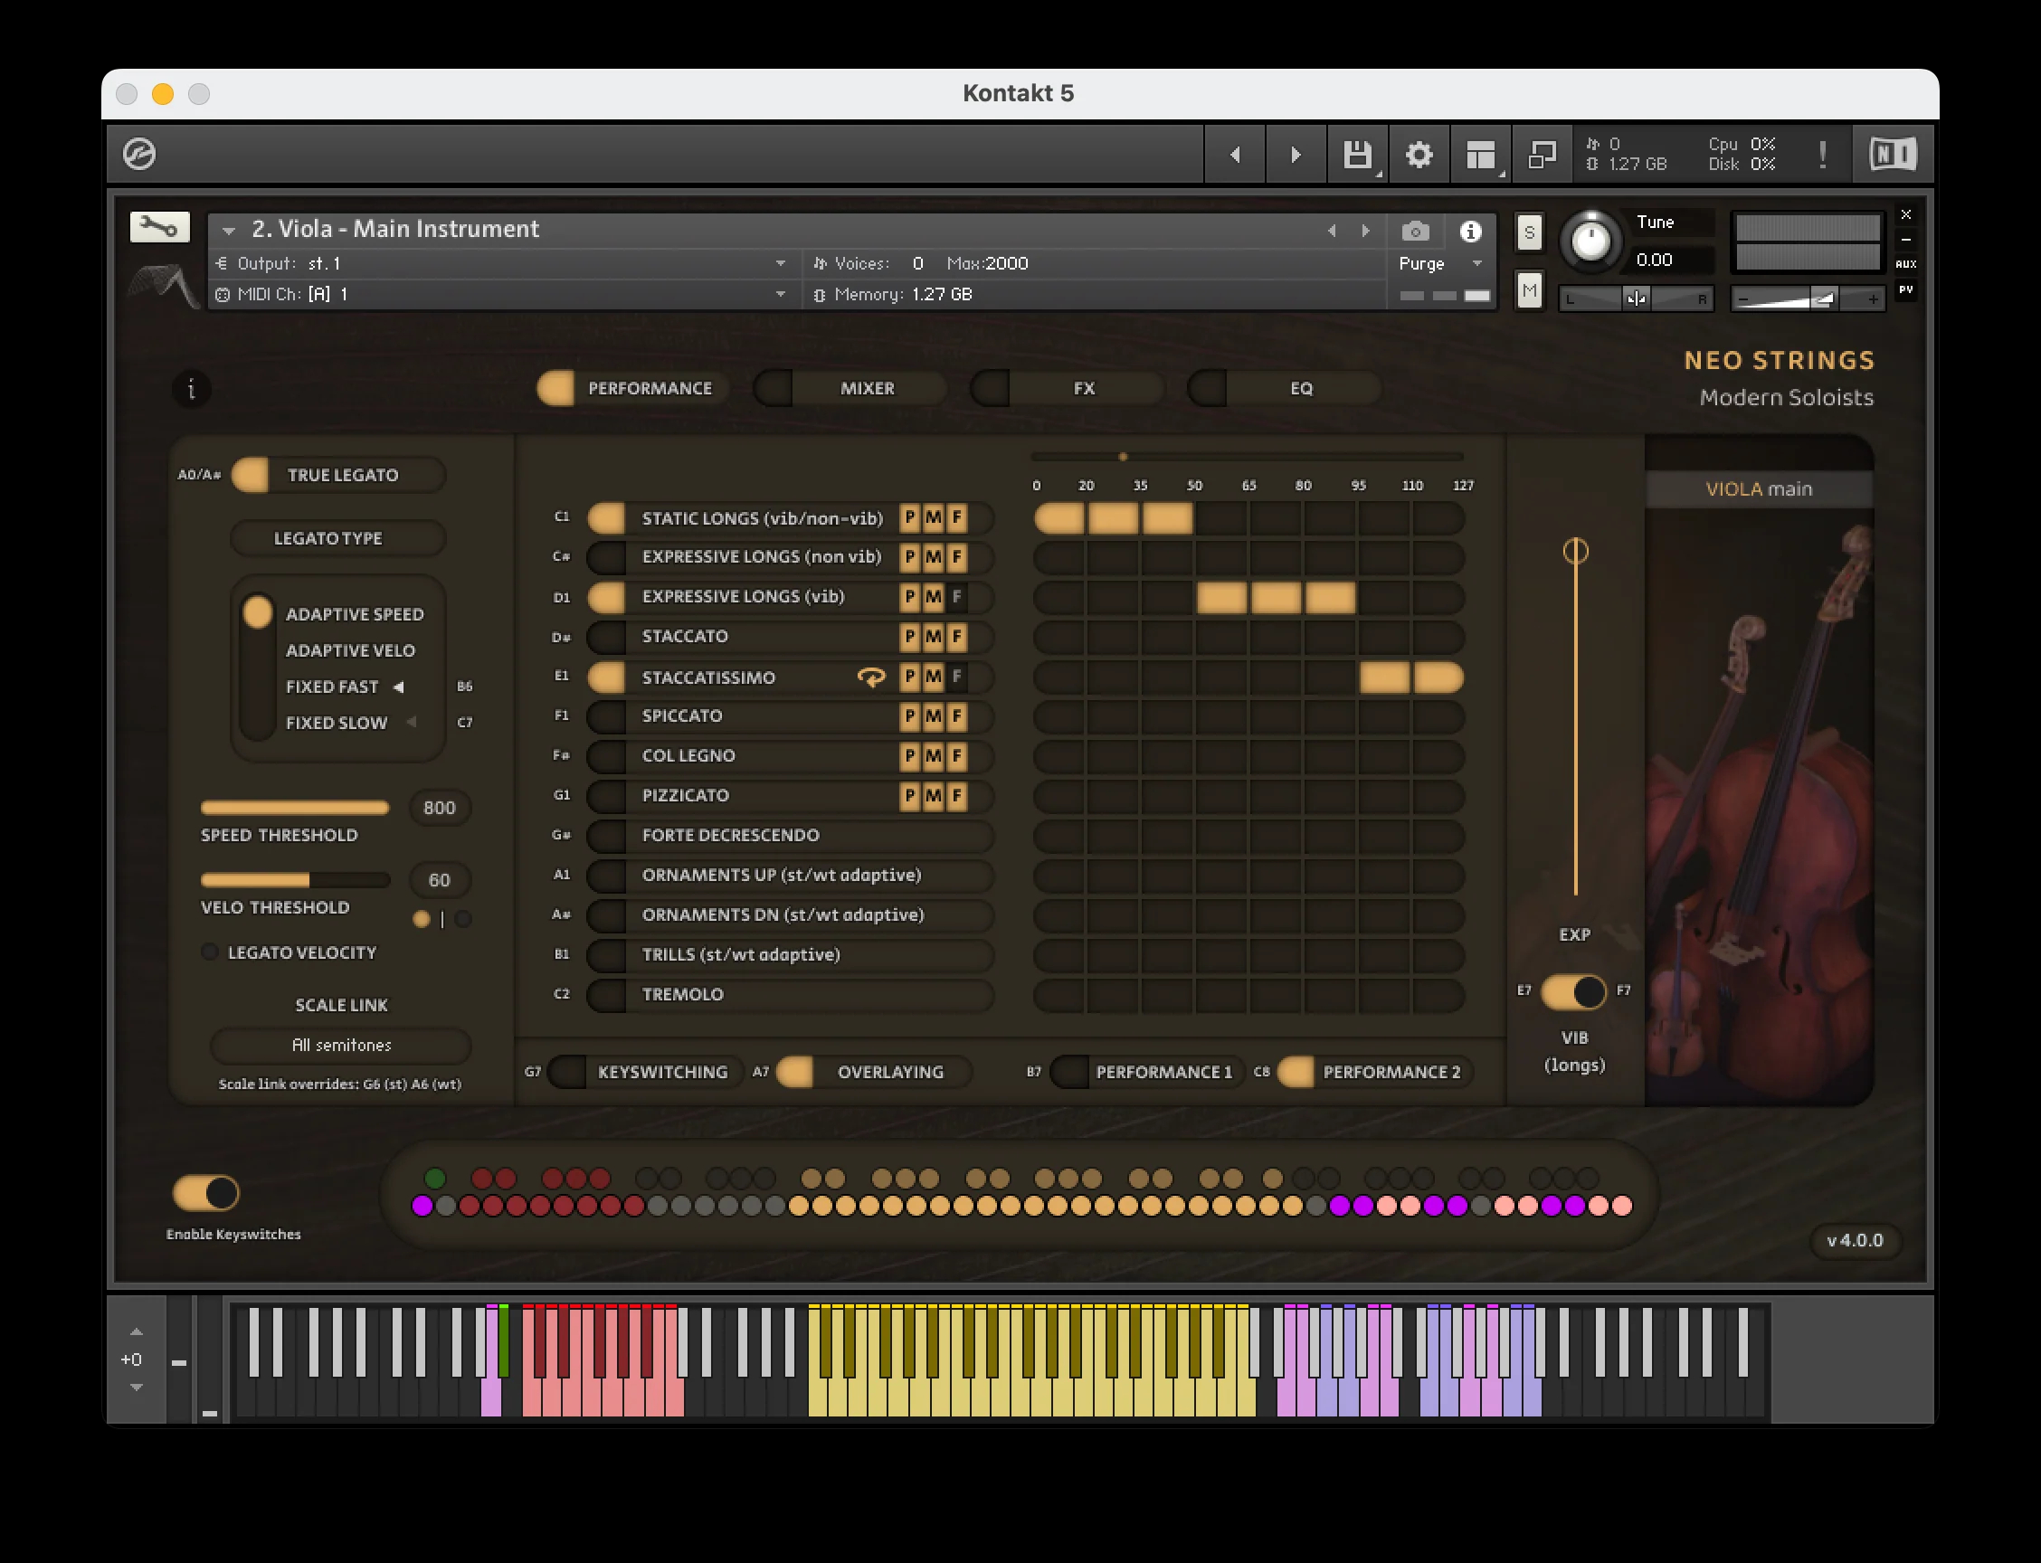The height and width of the screenshot is (1563, 2041).
Task: Enable EXPRESSIVE LONGS (non vib) articulation
Action: click(x=606, y=557)
